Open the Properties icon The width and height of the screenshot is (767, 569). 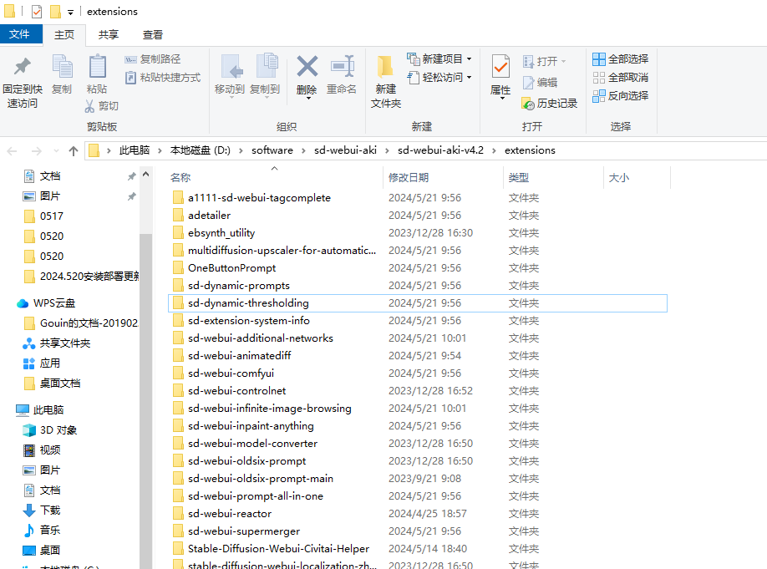pos(500,68)
